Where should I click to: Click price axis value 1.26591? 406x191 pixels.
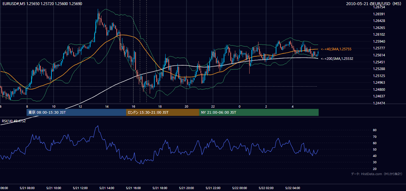click(379, 14)
